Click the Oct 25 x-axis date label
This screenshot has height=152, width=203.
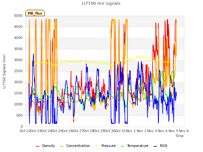coord(57,131)
